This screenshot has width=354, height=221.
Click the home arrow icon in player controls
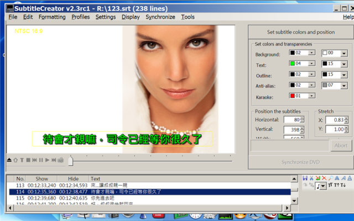15,160
